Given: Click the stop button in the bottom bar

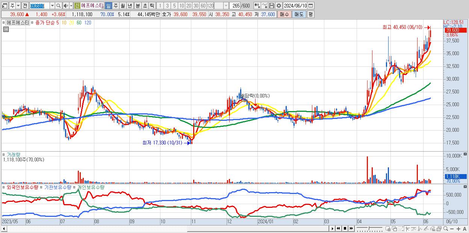Looking at the screenshot, I should pyautogui.click(x=345, y=228).
